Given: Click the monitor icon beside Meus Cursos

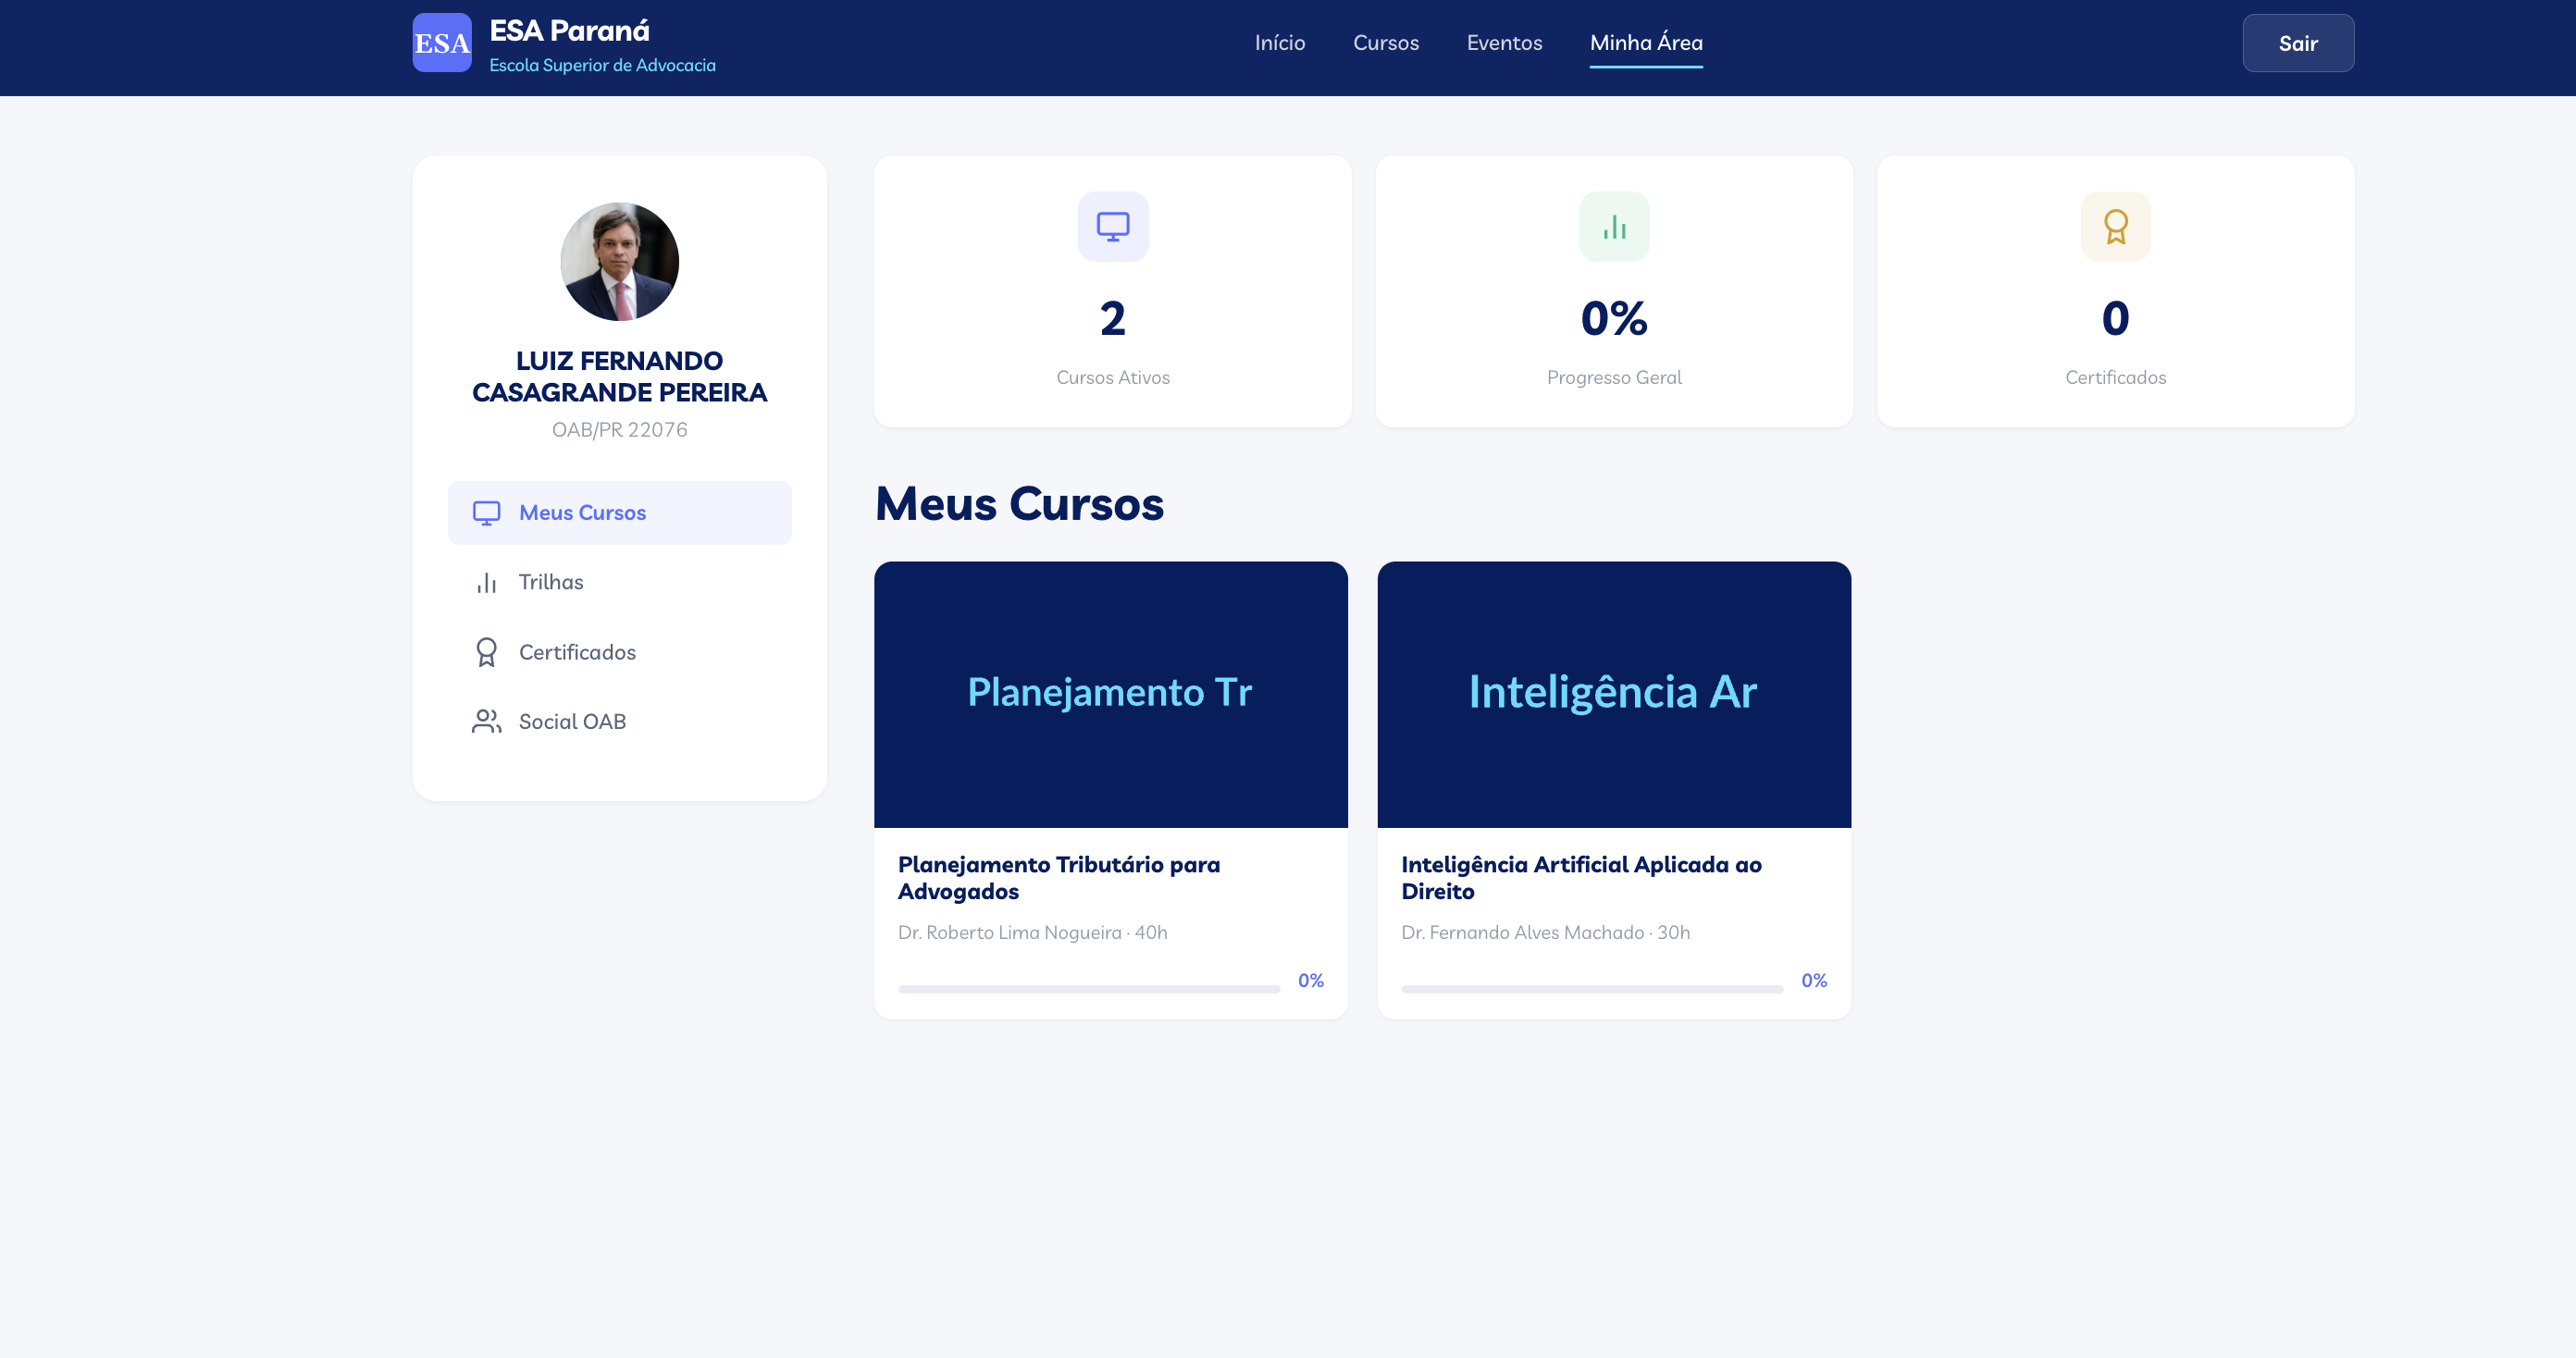Looking at the screenshot, I should [x=486, y=513].
